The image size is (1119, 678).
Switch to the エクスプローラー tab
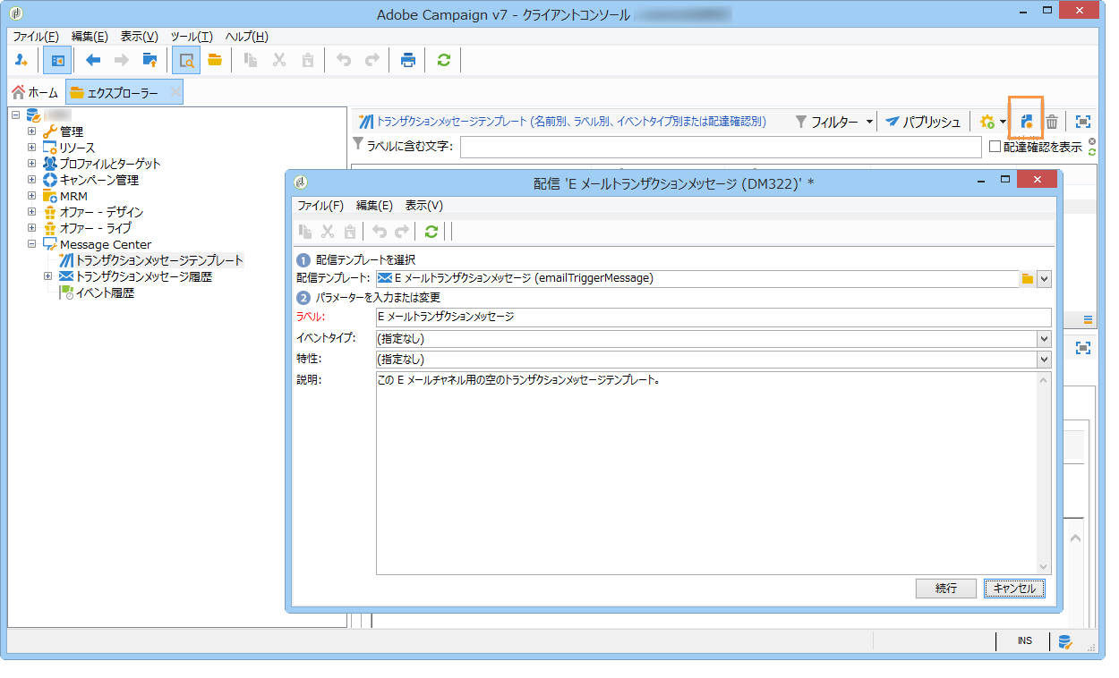coord(124,92)
